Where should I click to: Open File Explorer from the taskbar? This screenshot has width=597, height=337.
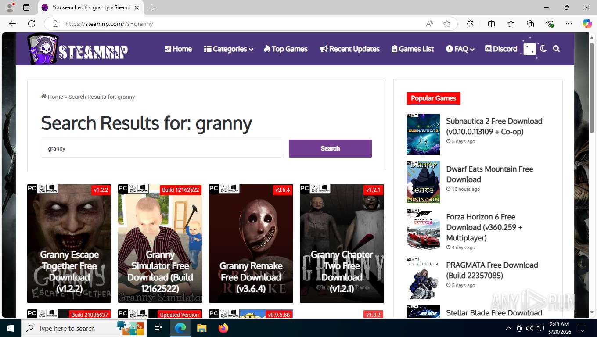click(201, 328)
